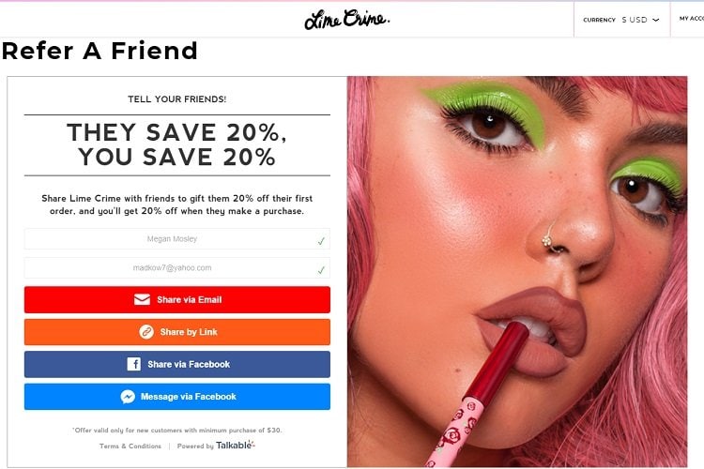Click the Megan Mosley name input field
Viewport: 704px width, 469px height.
pos(177,239)
